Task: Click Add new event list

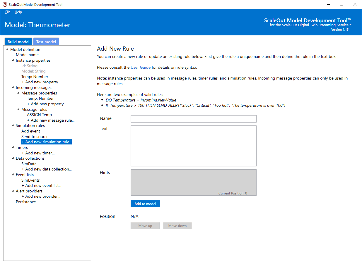Action: click(x=41, y=185)
